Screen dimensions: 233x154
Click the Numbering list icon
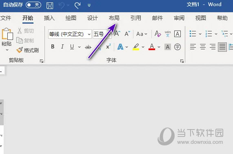pos(209,34)
